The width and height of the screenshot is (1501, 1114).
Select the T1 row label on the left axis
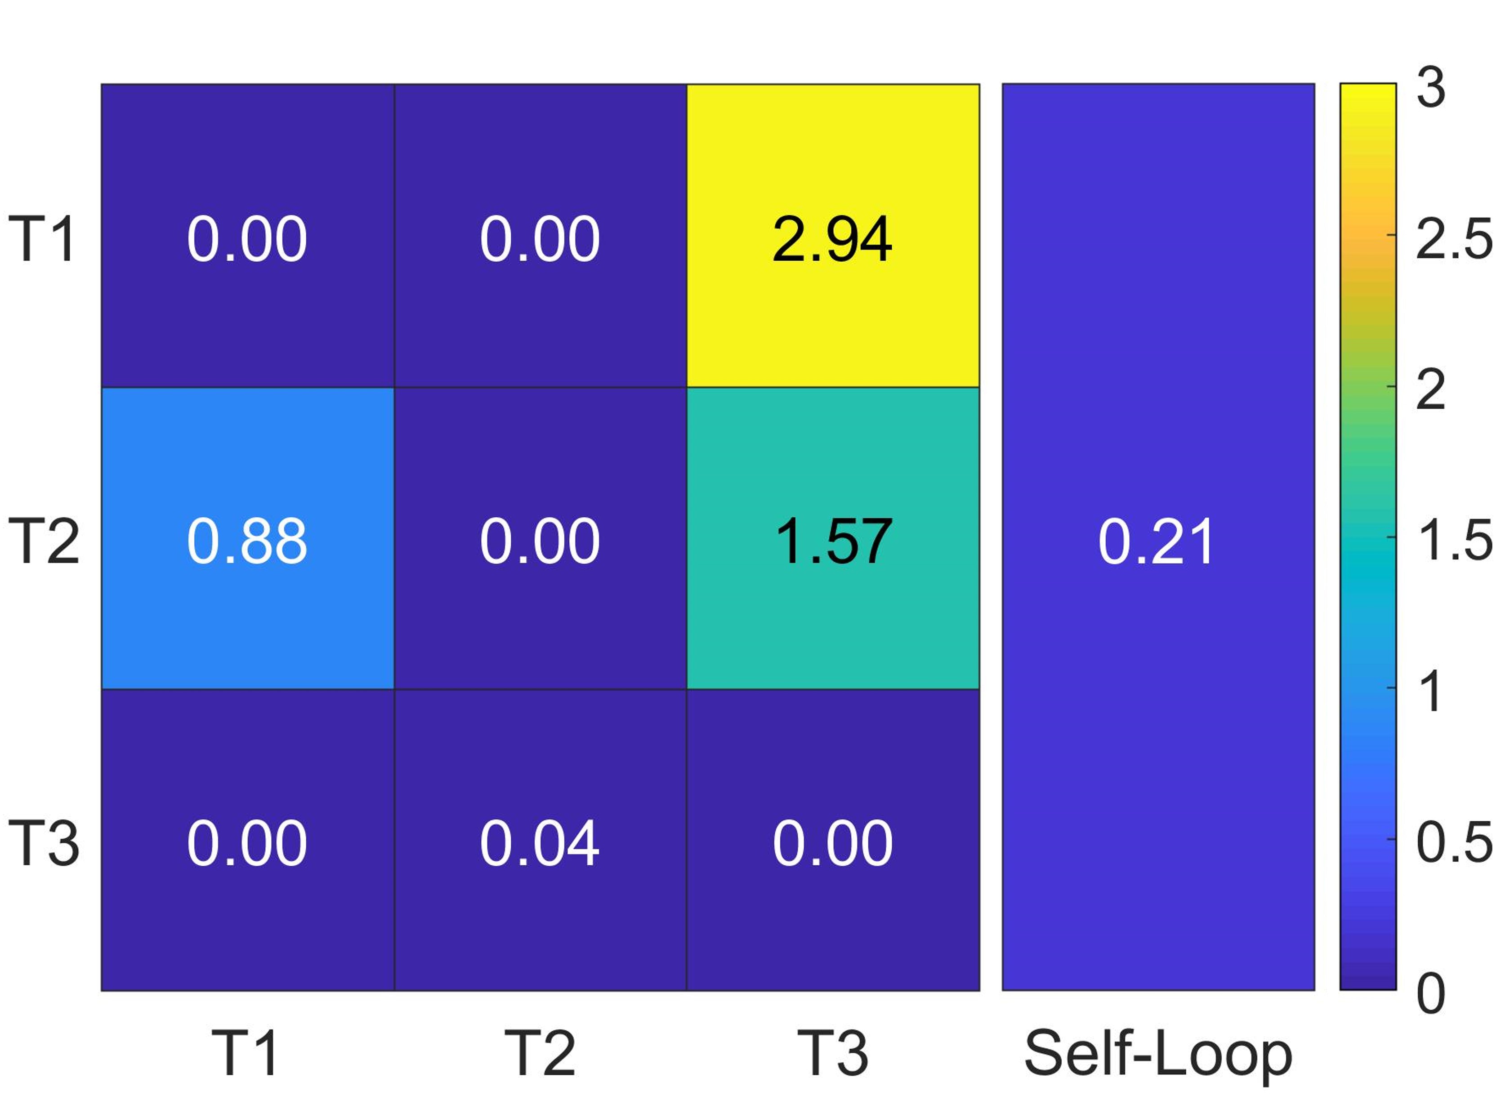[42, 239]
